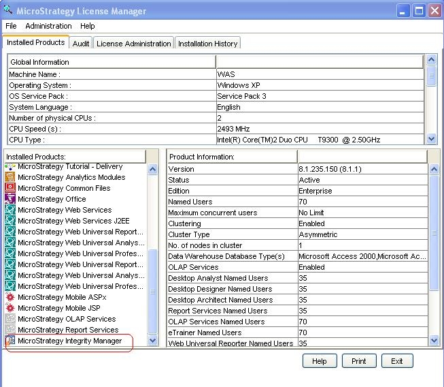The height and width of the screenshot is (387, 444).
Task: Click the MicroStrategy Office icon
Action: coord(10,199)
